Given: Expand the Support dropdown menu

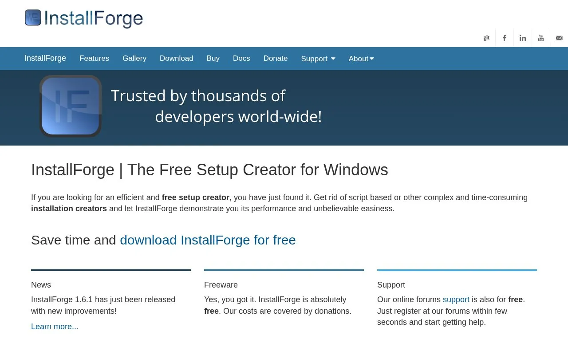Looking at the screenshot, I should pos(318,59).
